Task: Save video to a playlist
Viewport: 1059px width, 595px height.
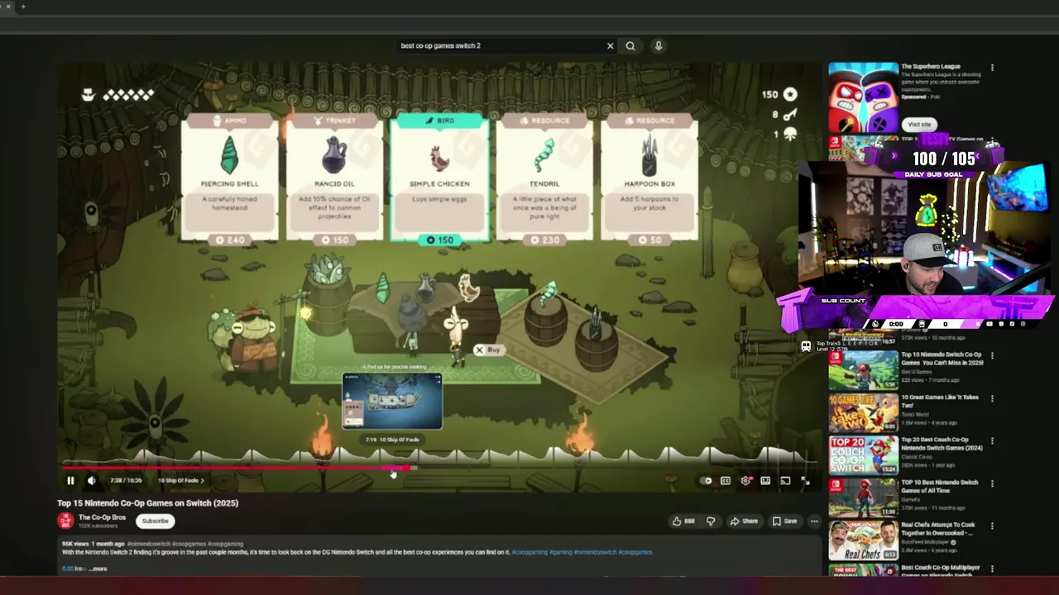Action: pos(784,521)
